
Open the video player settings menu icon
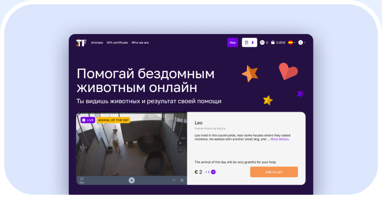tap(182, 180)
